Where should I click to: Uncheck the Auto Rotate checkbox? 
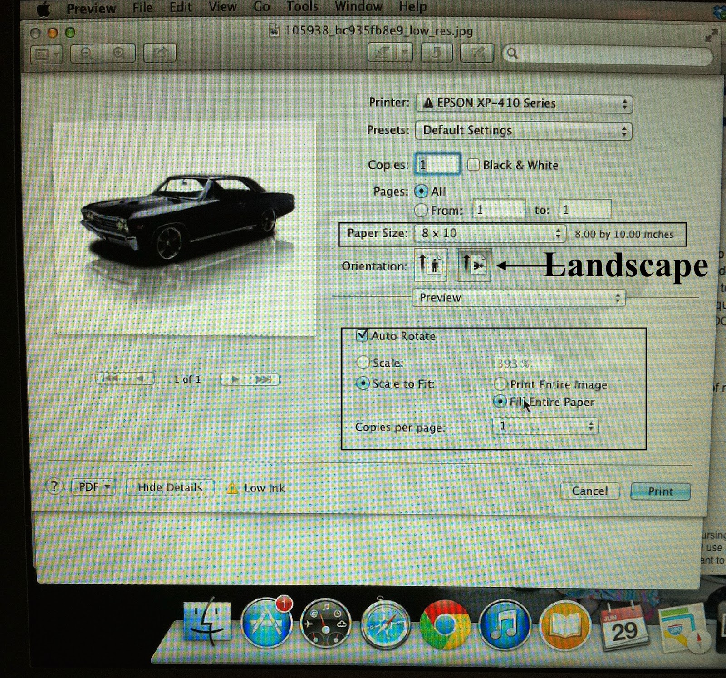click(x=362, y=335)
